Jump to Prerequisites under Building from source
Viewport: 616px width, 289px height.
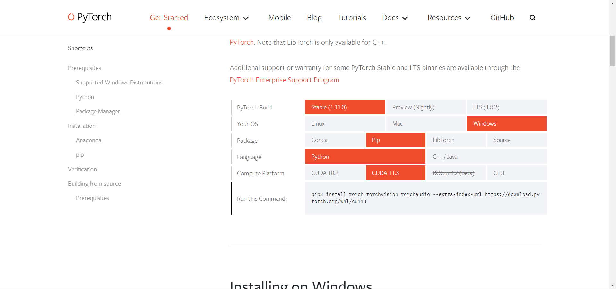tap(92, 198)
